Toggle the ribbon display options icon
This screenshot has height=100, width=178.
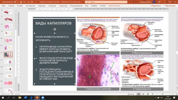pos(159,2)
